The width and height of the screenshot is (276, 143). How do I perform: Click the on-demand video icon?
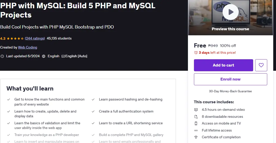[x=196, y=110]
